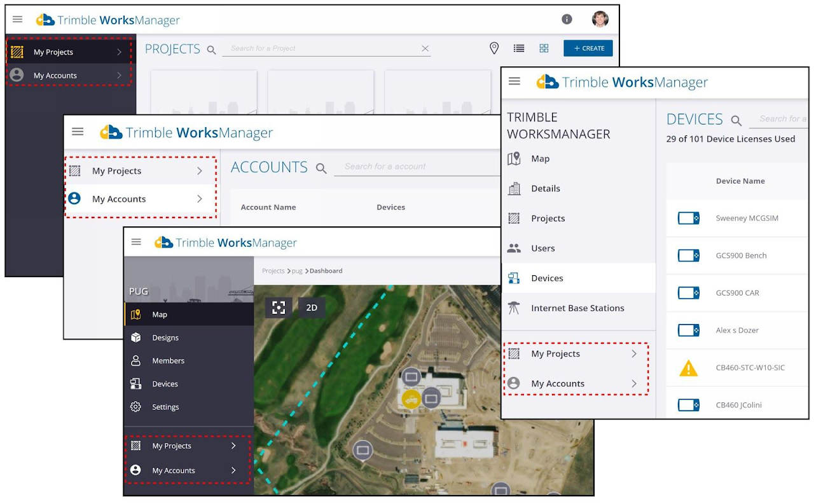Expand My Accounts chevron in PUG window
Image resolution: width=814 pixels, height=504 pixels.
233,470
